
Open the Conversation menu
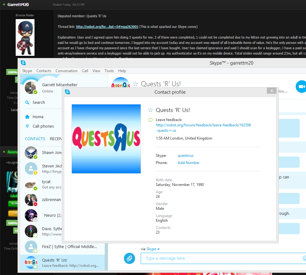66,71
